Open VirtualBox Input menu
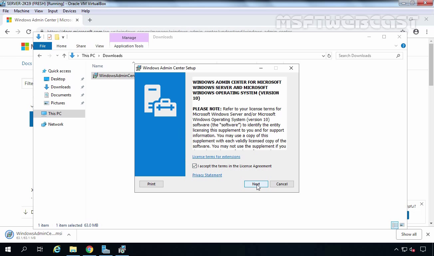The width and height of the screenshot is (434, 256). pyautogui.click(x=53, y=11)
